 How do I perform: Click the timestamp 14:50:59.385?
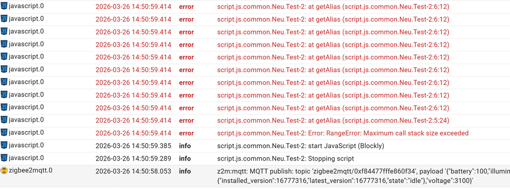[133, 146]
